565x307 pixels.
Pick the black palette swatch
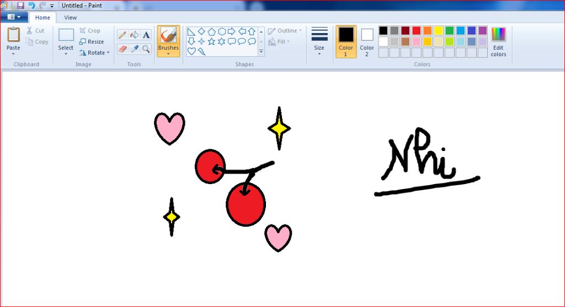(383, 31)
